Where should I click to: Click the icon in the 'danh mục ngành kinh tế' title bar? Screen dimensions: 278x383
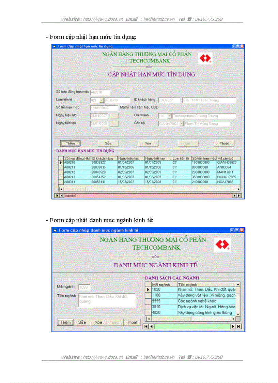click(55, 230)
